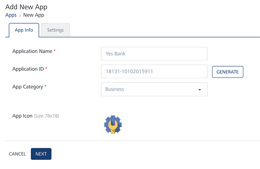This screenshot has height=169, width=260.
Task: Click the Size:78x78 hint text
Action: tap(46, 116)
